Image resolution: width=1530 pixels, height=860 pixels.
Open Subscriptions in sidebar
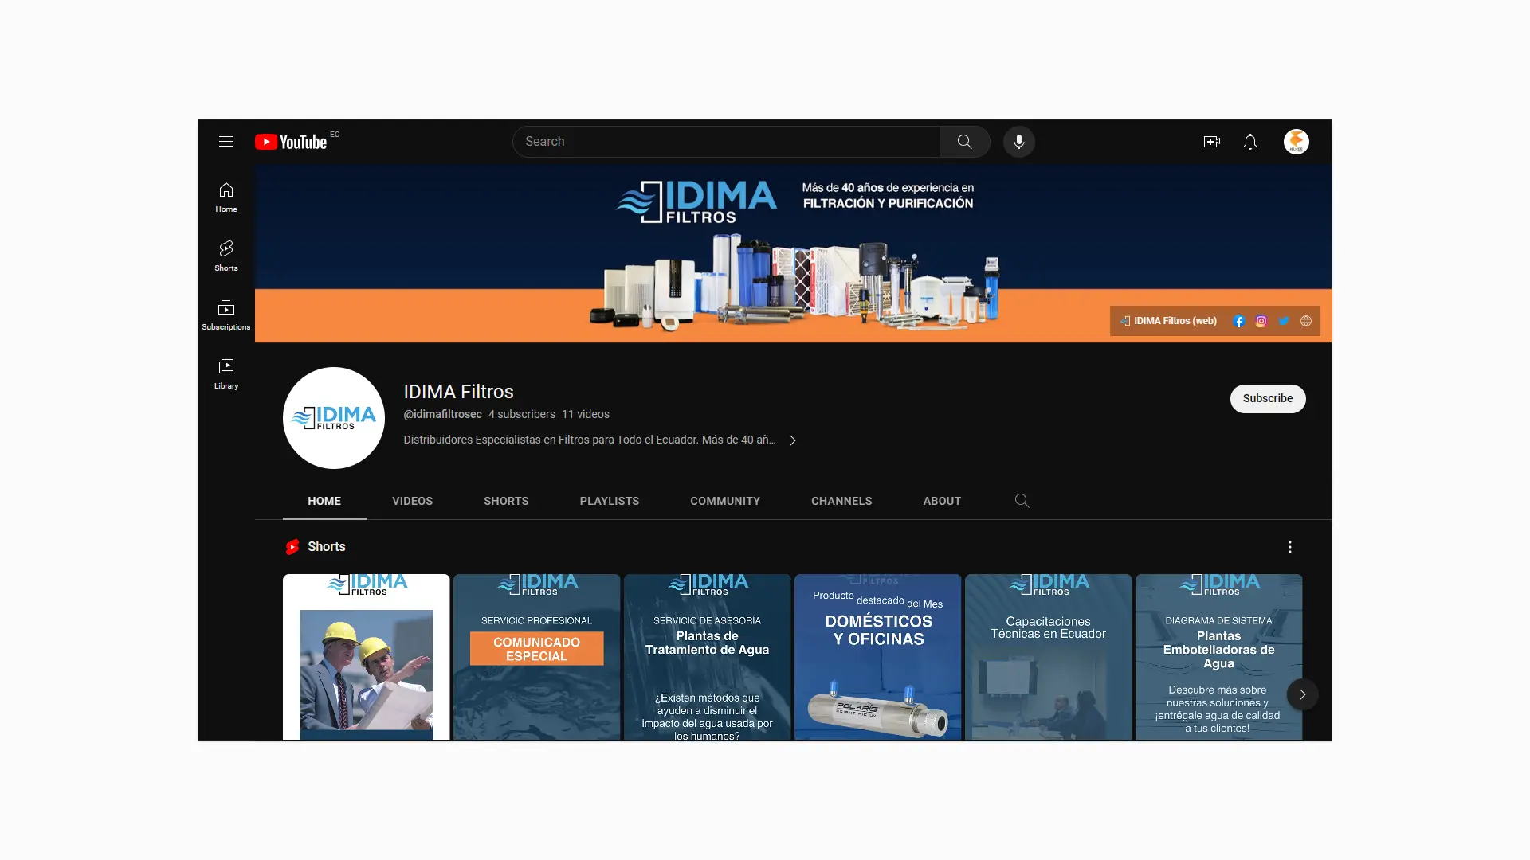click(x=226, y=315)
